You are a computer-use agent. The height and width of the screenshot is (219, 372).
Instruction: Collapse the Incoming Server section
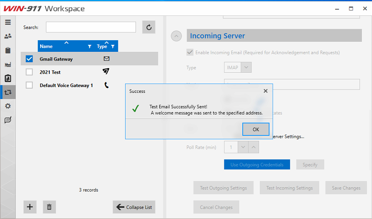(x=177, y=36)
